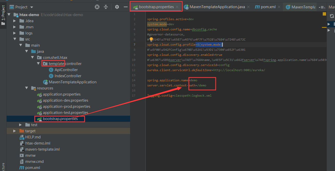
Task: Collapse the java folder
Action: 27,51
